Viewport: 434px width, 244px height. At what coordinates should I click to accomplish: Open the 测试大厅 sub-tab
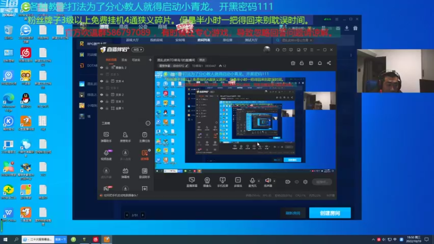pyautogui.click(x=251, y=40)
